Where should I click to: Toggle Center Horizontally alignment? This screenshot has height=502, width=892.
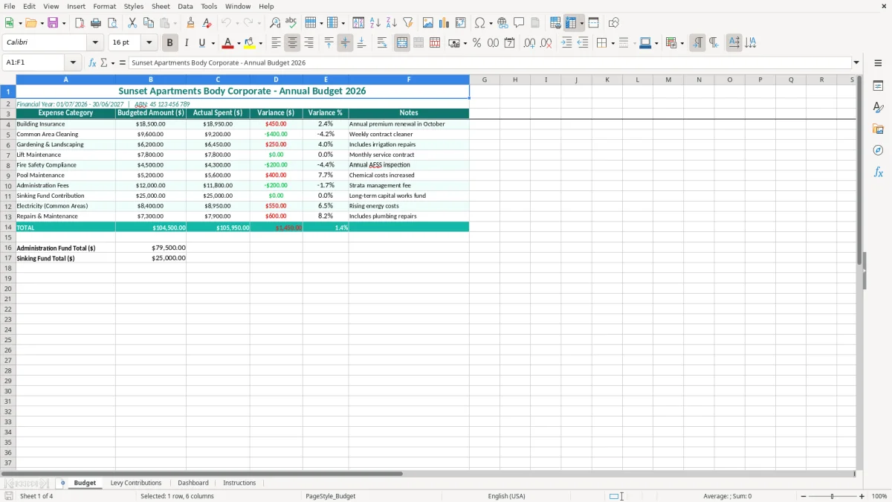pos(292,43)
